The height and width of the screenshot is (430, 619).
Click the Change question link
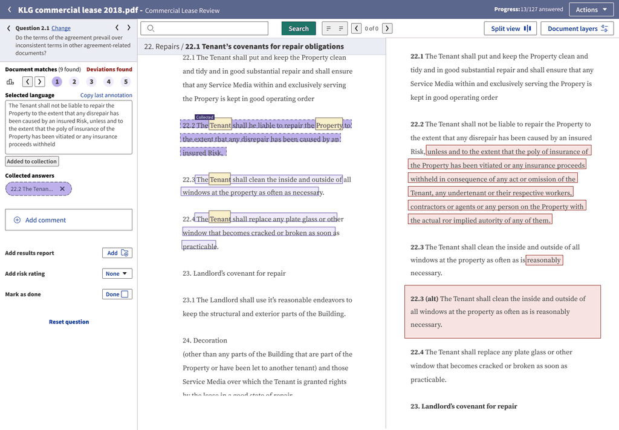61,28
